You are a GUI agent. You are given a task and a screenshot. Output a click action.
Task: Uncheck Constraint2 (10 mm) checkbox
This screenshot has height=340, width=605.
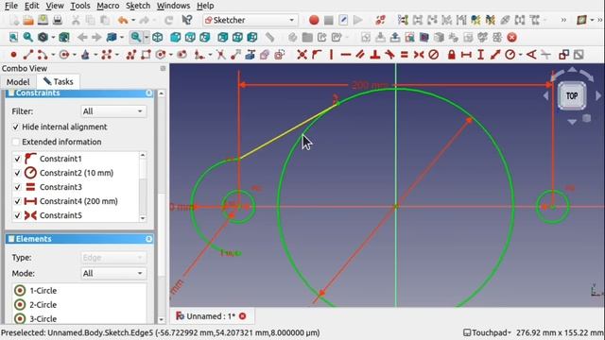17,173
